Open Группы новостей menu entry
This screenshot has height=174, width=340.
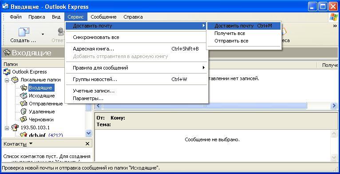click(x=136, y=79)
